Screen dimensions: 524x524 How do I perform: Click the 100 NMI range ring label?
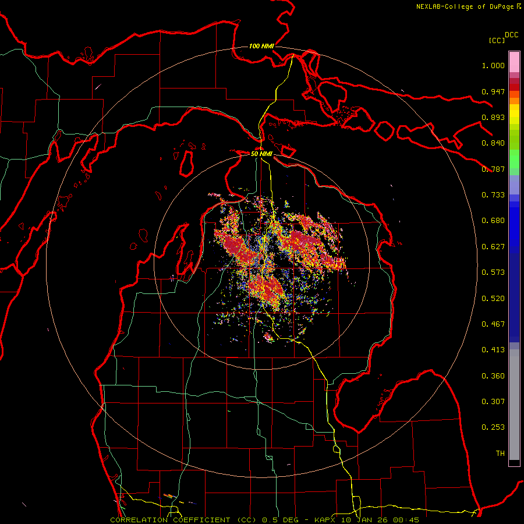click(x=261, y=46)
